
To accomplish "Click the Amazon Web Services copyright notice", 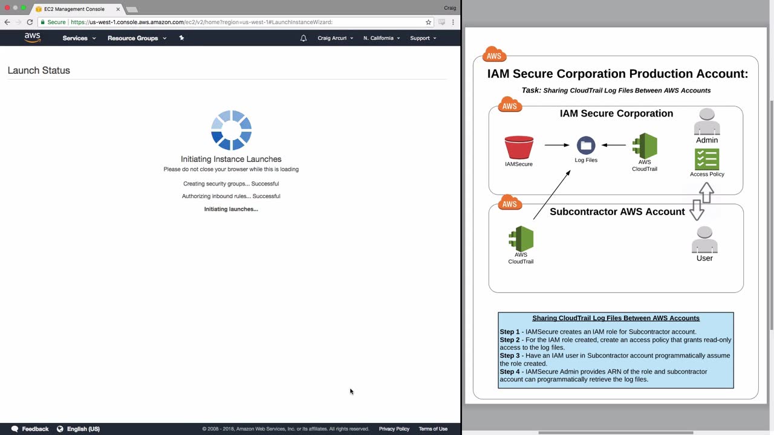I will pos(285,429).
